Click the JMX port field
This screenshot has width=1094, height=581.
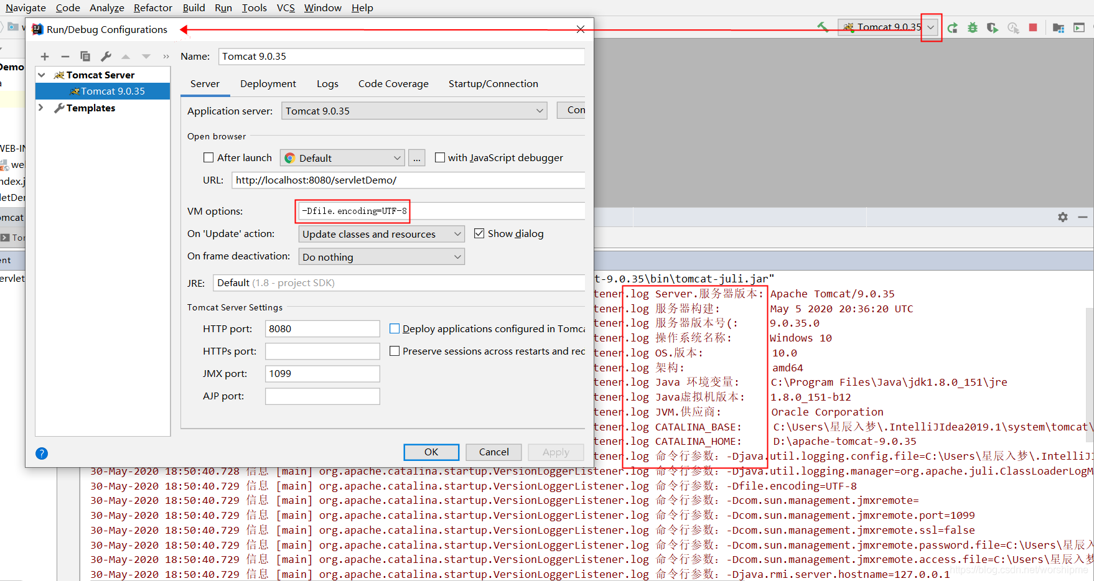pyautogui.click(x=322, y=373)
